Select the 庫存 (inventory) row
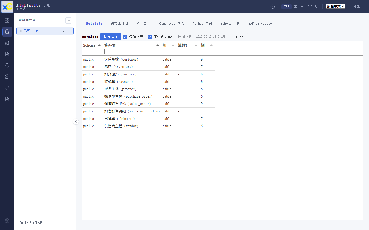369x230 pixels. pyautogui.click(x=149, y=67)
